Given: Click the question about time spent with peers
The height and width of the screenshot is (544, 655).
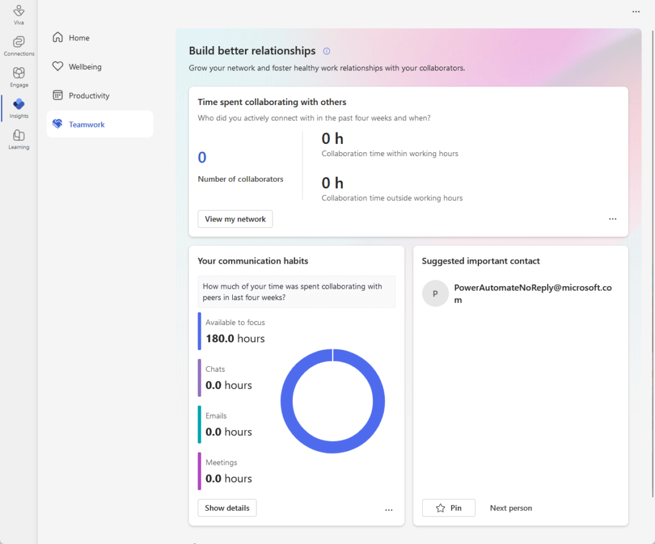Looking at the screenshot, I should pos(297,292).
